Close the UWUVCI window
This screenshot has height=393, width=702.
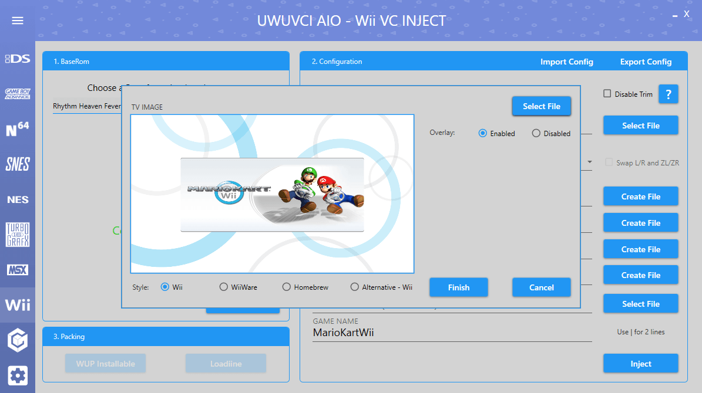(x=686, y=14)
